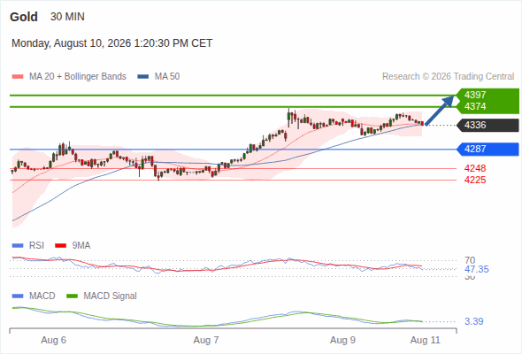Click the 4336 current price tag
This screenshot has height=354, width=522.
[x=487, y=125]
